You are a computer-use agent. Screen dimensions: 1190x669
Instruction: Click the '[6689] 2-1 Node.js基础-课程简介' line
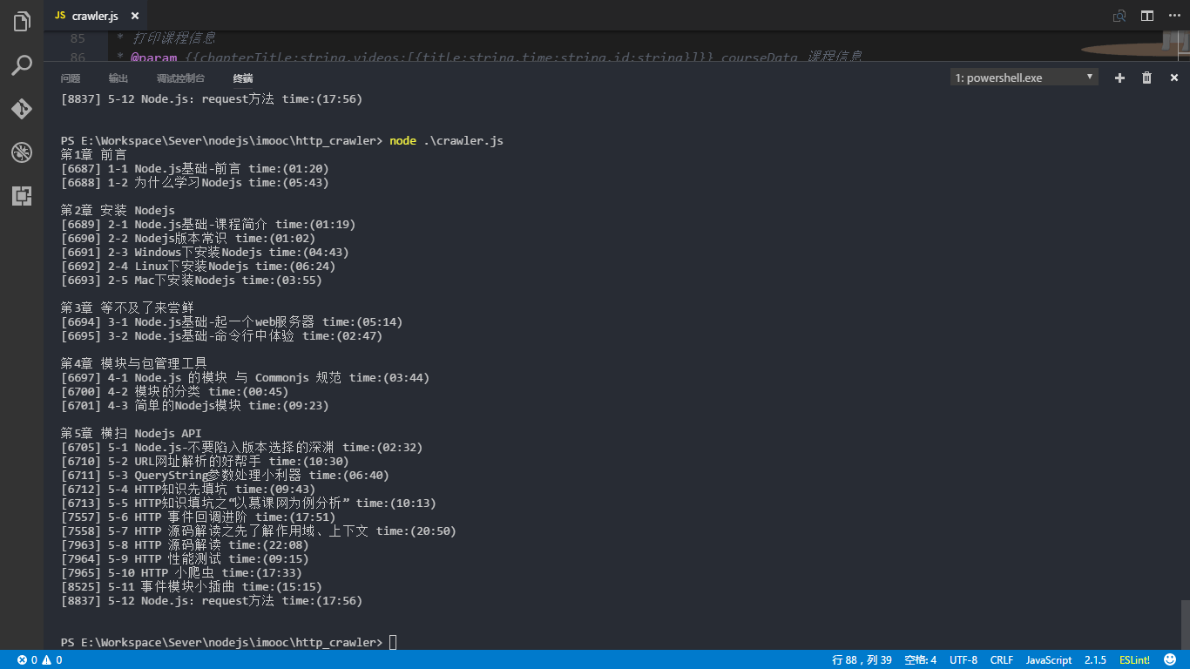208,225
